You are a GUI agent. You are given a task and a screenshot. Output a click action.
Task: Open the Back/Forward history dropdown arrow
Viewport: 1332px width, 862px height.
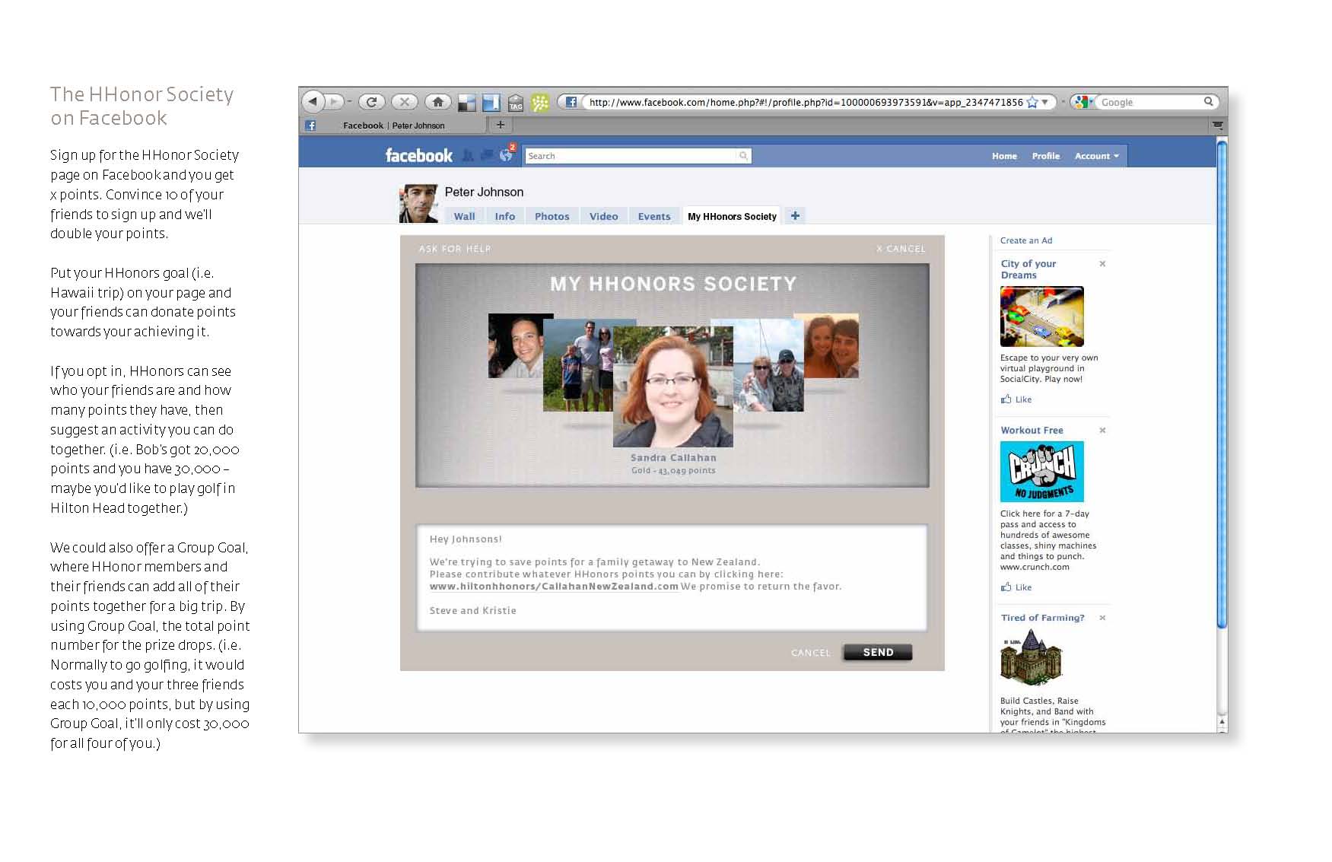click(349, 101)
